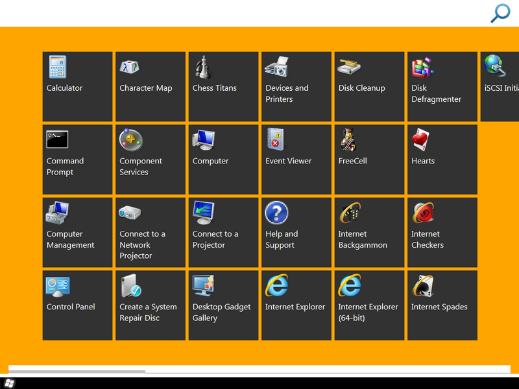
Task: Click the "Devices and Printers" label
Action: (287, 93)
